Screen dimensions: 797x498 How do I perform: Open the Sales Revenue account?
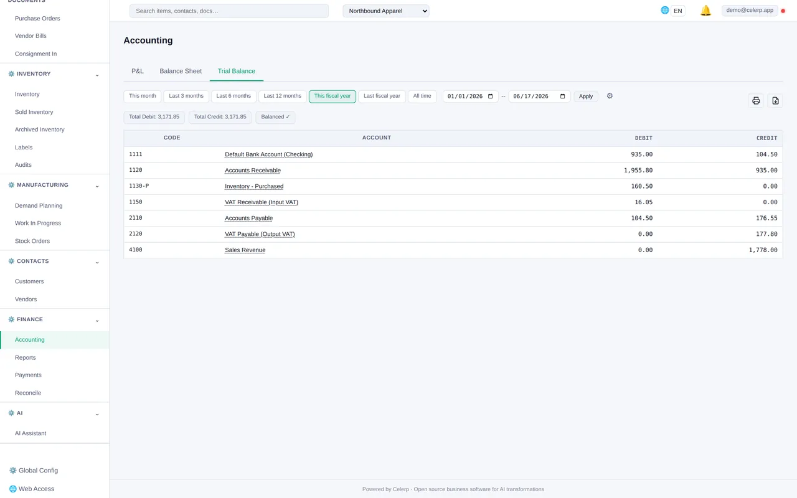(245, 250)
